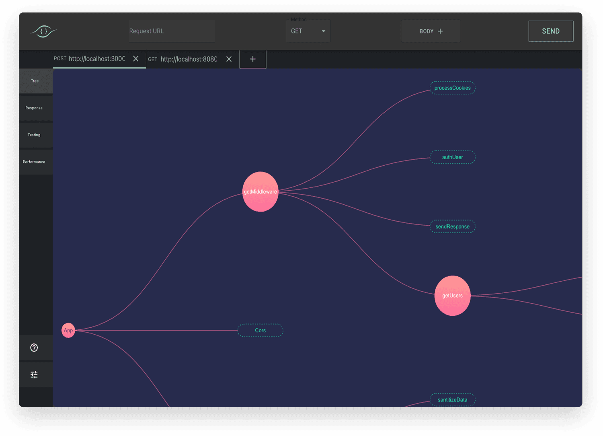Click the App root node
The image size is (603, 436).
[x=68, y=330]
